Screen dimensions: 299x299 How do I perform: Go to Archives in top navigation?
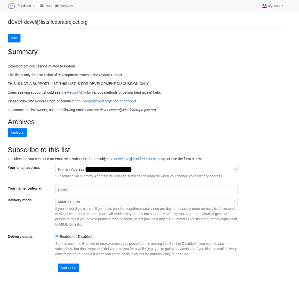64,6
